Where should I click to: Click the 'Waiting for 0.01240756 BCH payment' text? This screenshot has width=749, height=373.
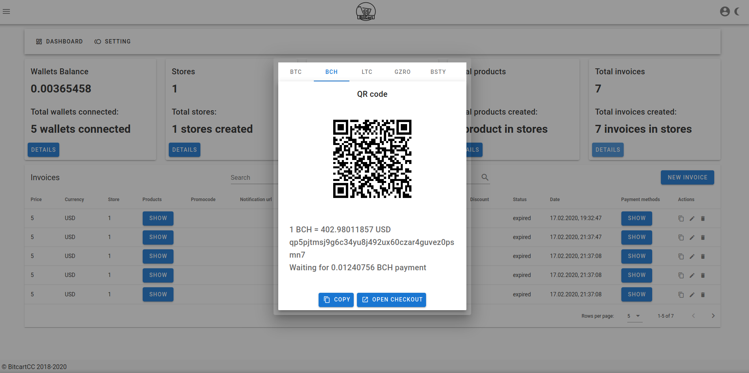358,268
